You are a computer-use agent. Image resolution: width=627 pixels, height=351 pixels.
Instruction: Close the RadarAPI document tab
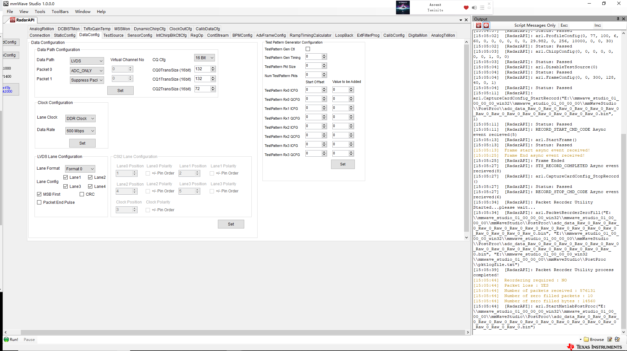click(466, 20)
